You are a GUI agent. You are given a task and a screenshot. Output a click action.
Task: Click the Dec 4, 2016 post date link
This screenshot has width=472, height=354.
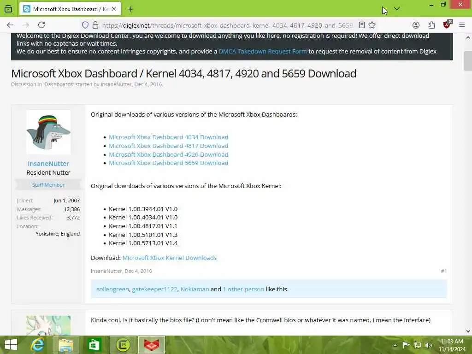click(138, 271)
